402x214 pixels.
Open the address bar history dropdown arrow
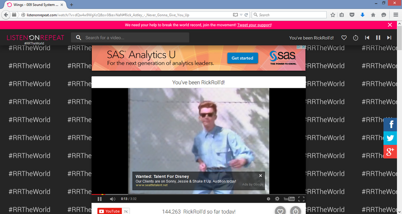[241, 15]
